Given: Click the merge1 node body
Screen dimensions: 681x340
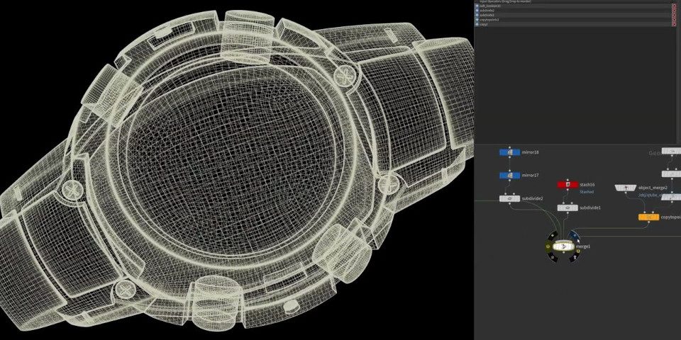Looking at the screenshot, I should (563, 246).
